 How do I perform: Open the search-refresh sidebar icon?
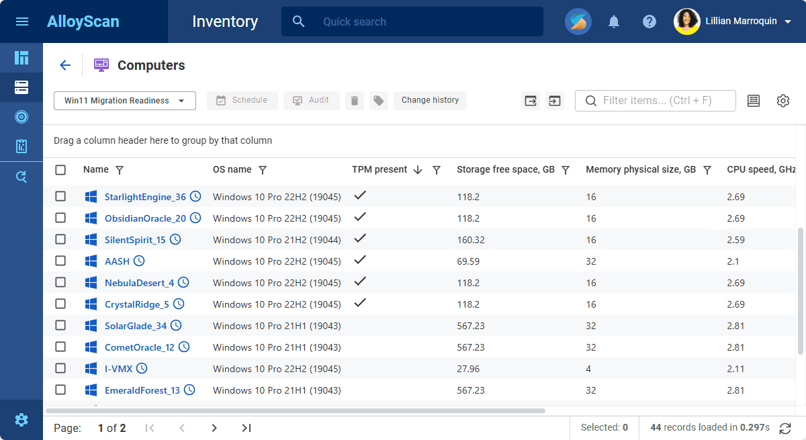[x=21, y=177]
